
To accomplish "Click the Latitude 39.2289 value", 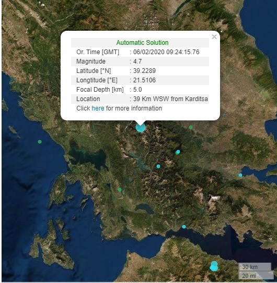I will 144,71.
